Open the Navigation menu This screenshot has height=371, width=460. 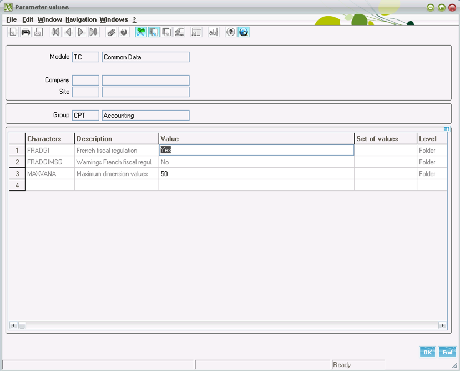(x=80, y=19)
